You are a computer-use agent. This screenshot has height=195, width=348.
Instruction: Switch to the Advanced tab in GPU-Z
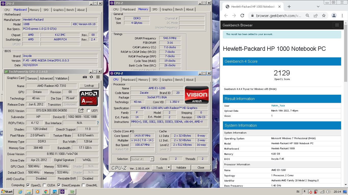[46, 78]
